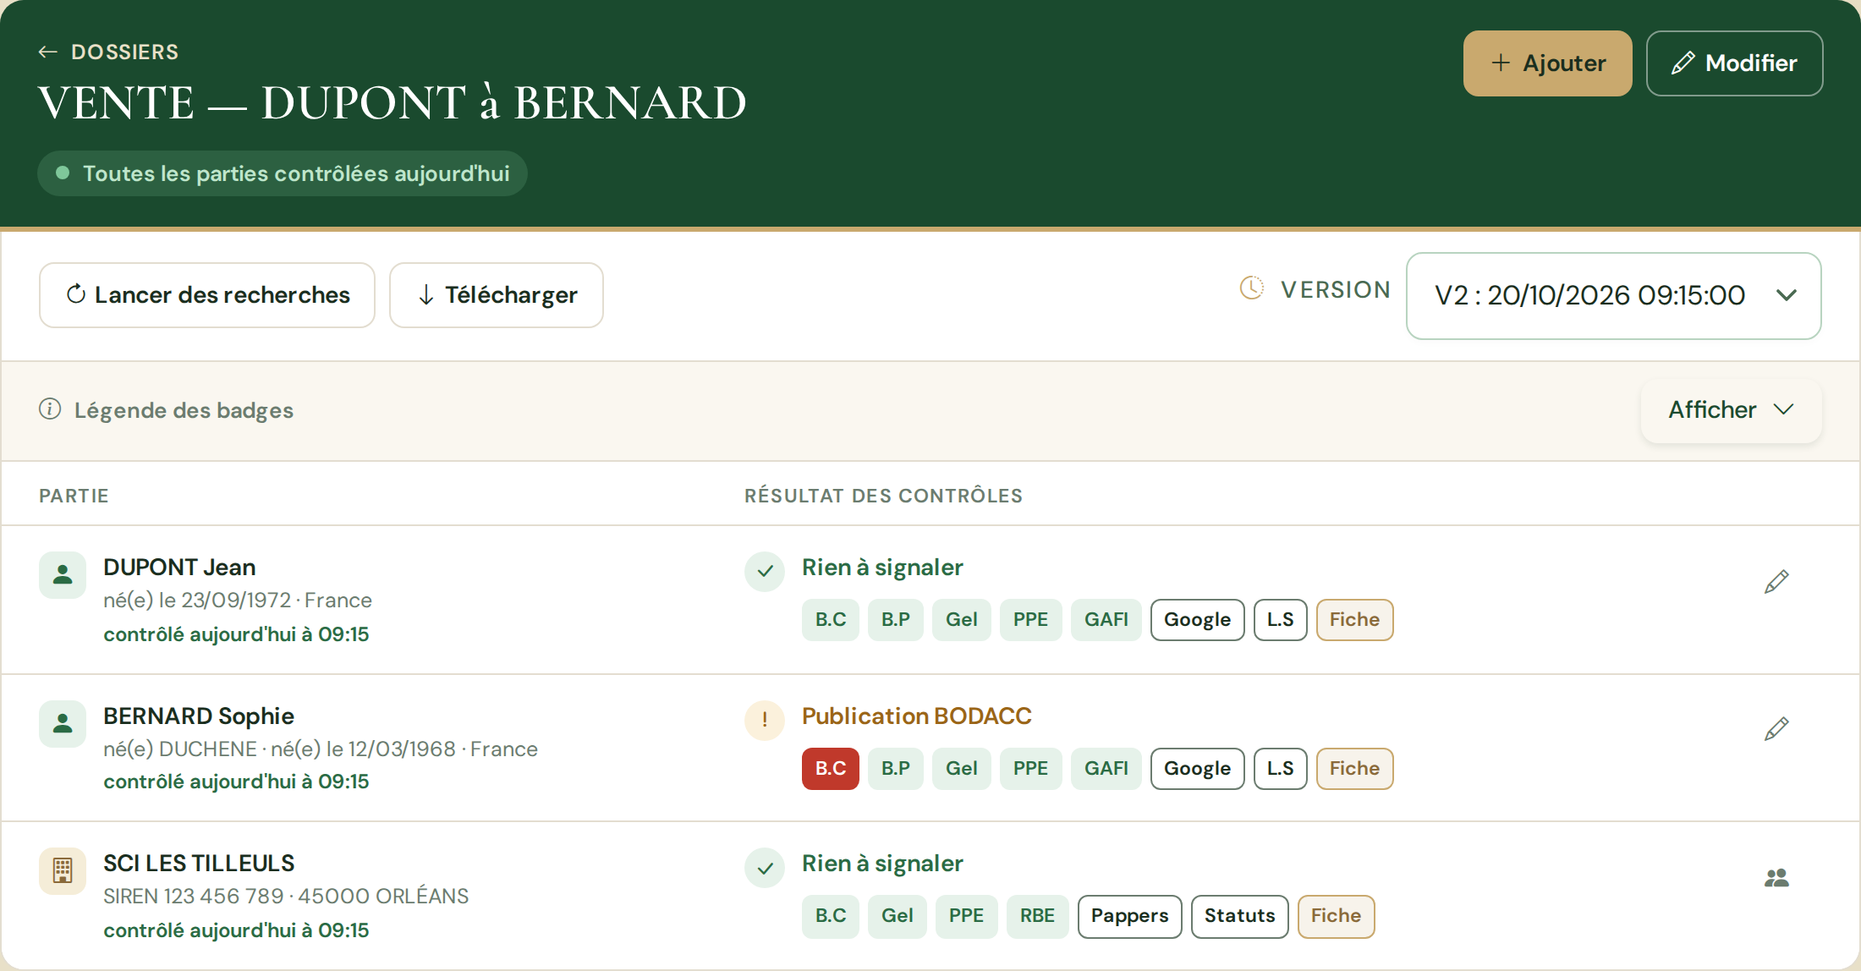Click the person avatar icon of DUPONT Jean
Viewport: 1861px width, 971px height.
63,575
